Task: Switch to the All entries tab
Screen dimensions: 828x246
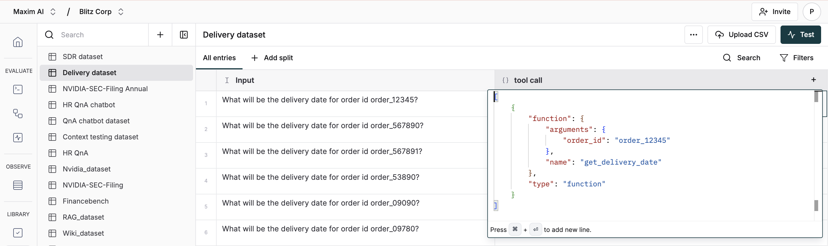Action: [x=219, y=58]
